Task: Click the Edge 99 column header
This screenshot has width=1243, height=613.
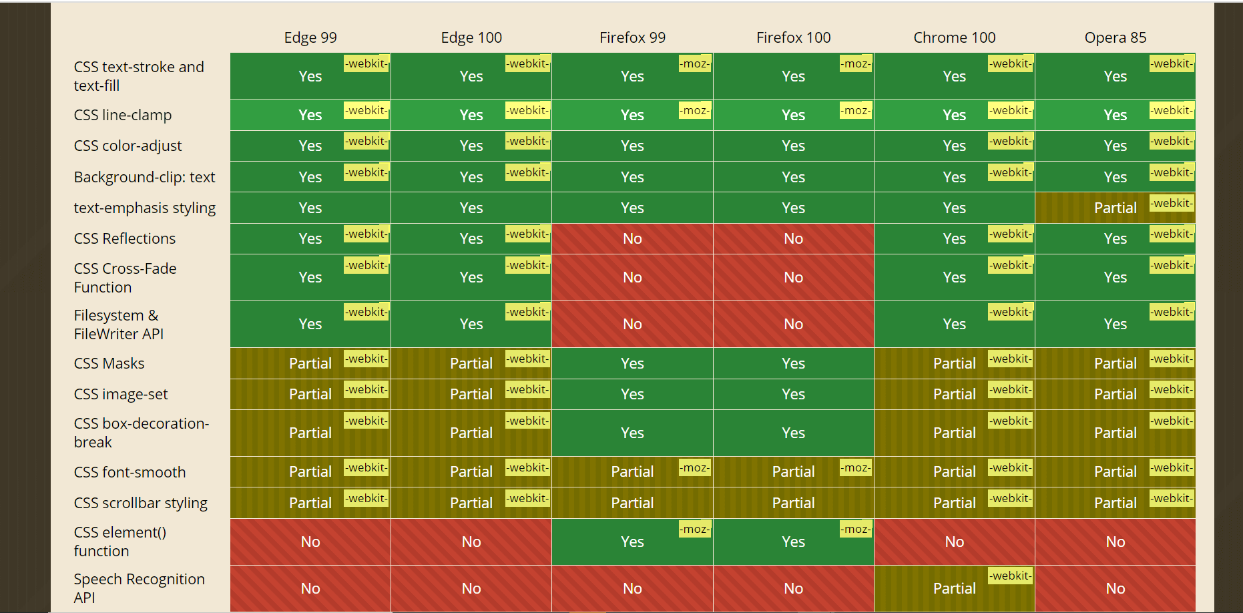Action: 310,37
